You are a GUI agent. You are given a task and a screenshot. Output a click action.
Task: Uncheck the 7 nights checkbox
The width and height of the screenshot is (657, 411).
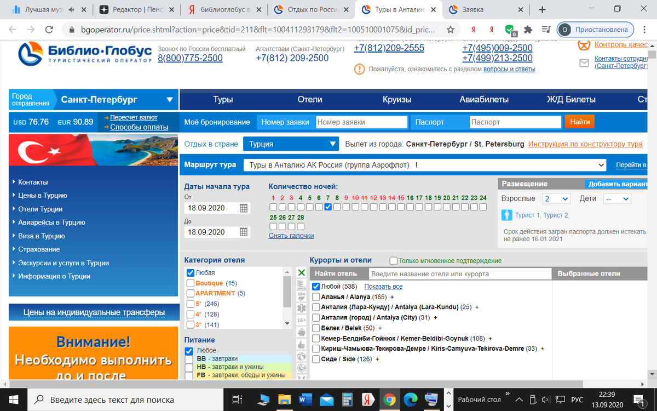pos(328,207)
